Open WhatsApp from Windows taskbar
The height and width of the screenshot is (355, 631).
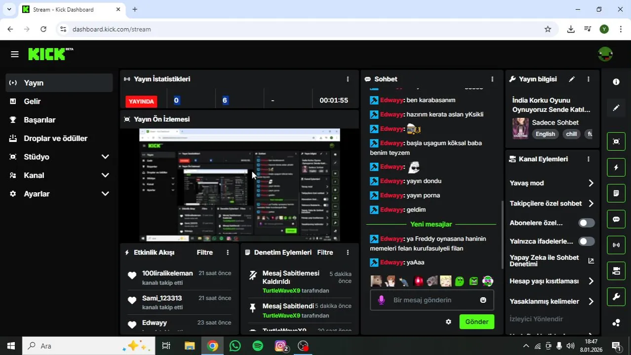235,346
